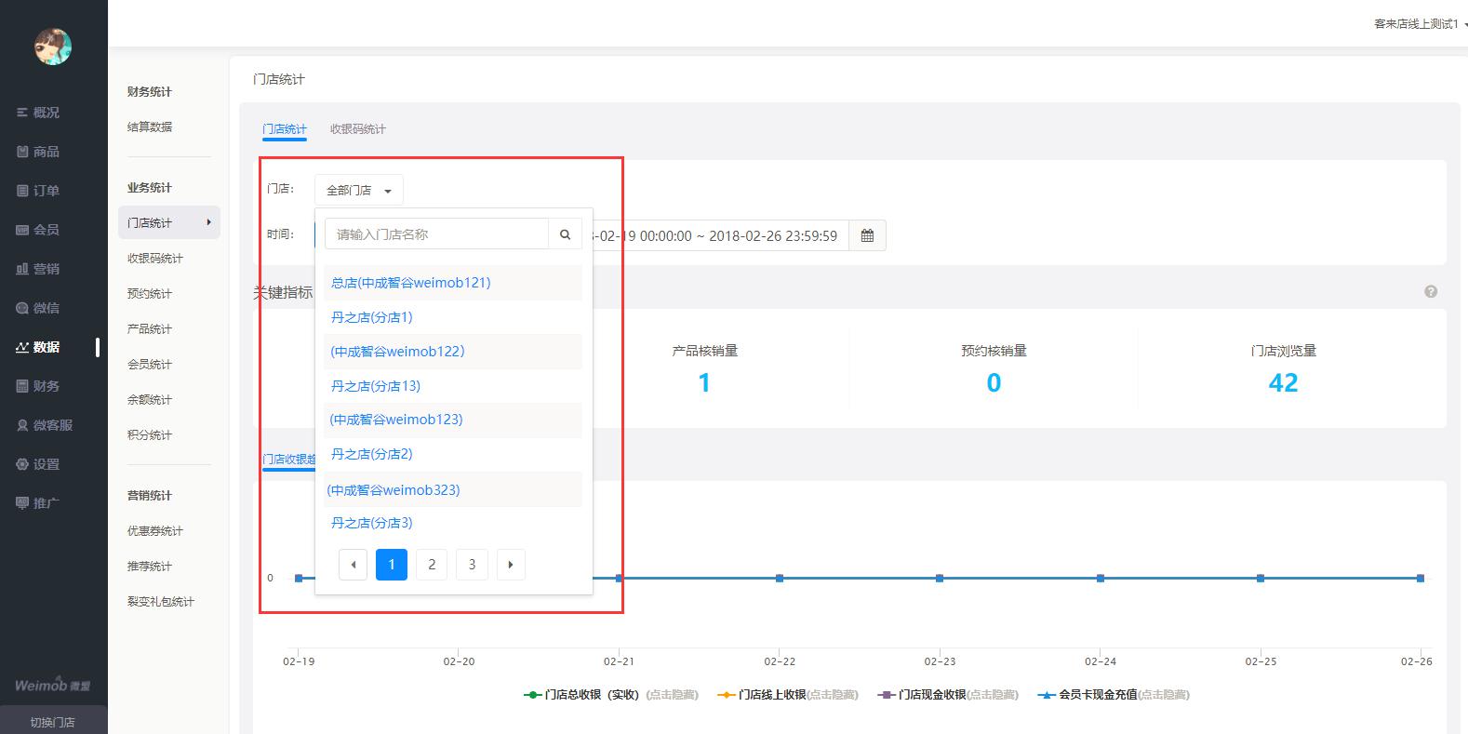The height and width of the screenshot is (734, 1468).
Task: Toggle 会员卡现金充值 legend series
Action: 1097,695
